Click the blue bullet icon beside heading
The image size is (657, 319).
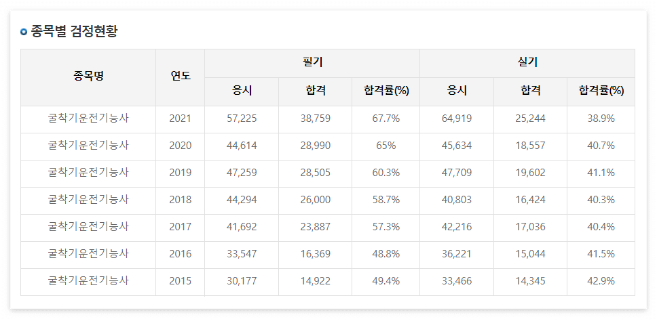[24, 32]
